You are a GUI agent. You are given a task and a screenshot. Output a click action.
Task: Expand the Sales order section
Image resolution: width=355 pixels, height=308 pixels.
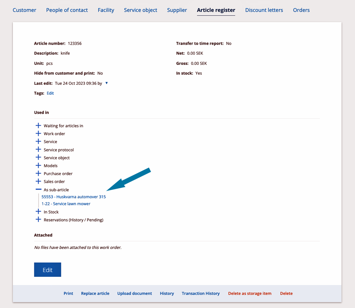point(38,181)
